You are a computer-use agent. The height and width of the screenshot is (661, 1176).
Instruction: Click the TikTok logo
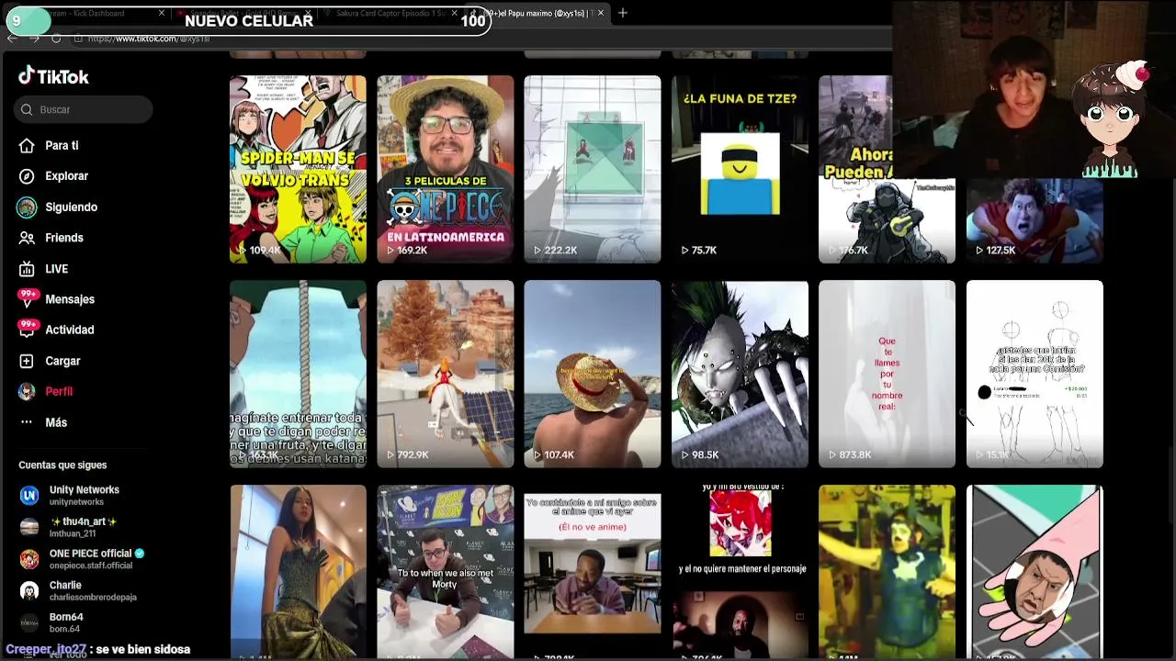(x=53, y=76)
